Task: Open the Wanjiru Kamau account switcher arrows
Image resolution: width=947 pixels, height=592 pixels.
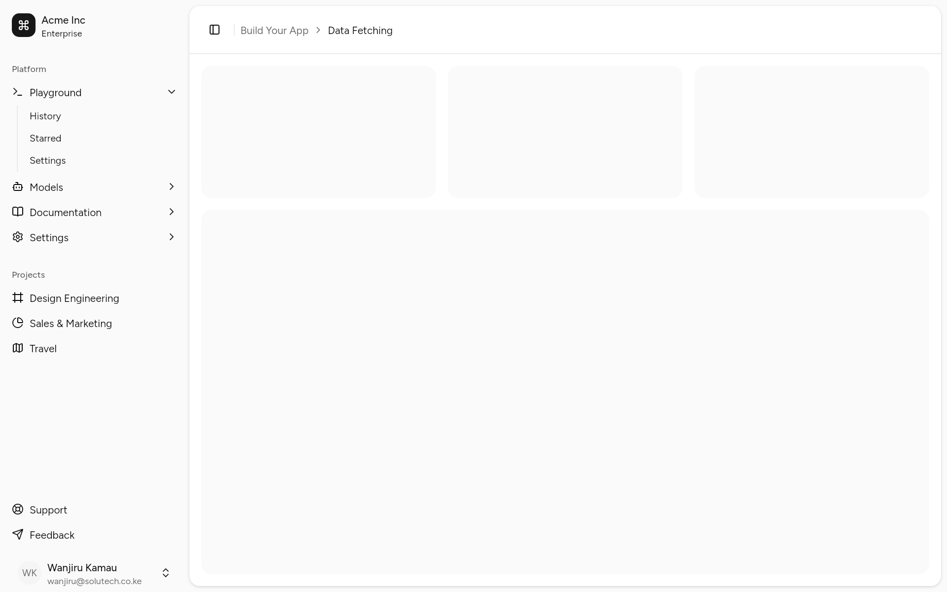Action: click(x=166, y=573)
